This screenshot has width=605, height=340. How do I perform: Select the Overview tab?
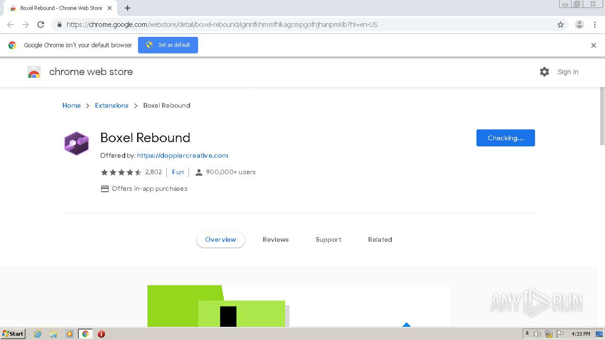pyautogui.click(x=221, y=239)
